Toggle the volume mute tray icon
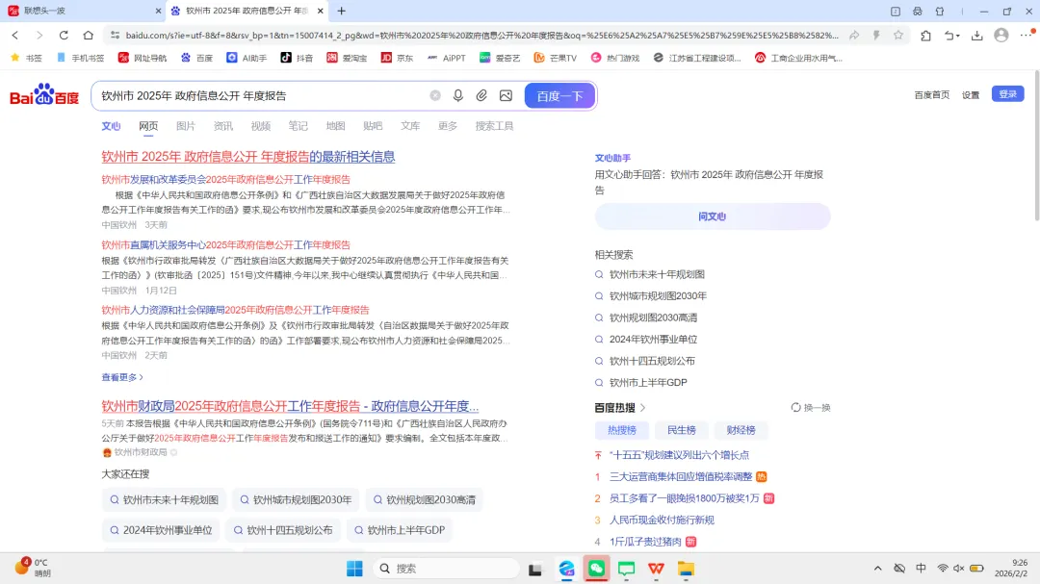This screenshot has width=1040, height=584. click(x=959, y=568)
